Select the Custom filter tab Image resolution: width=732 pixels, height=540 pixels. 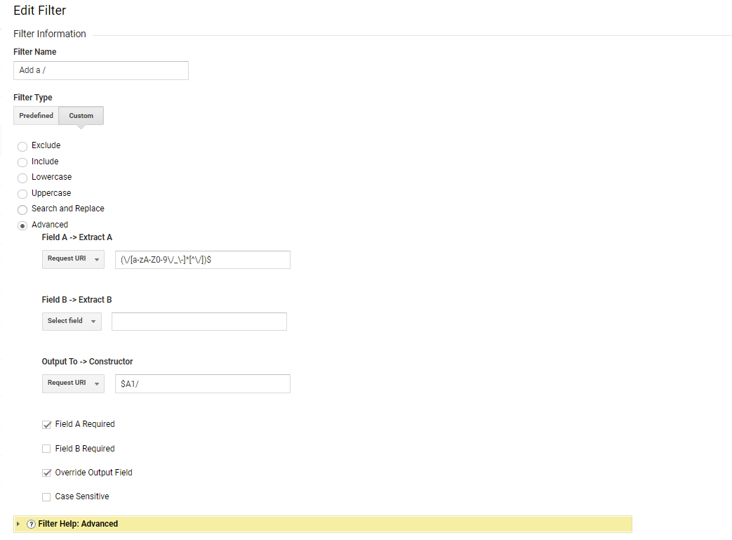click(80, 115)
